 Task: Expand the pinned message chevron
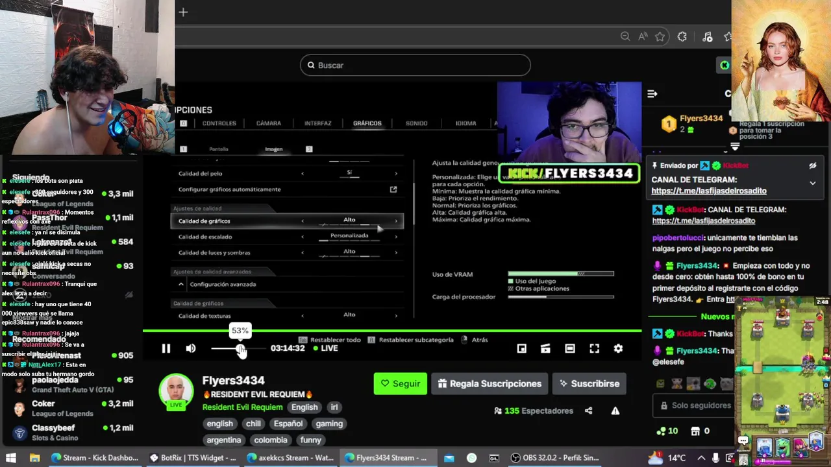tap(812, 184)
